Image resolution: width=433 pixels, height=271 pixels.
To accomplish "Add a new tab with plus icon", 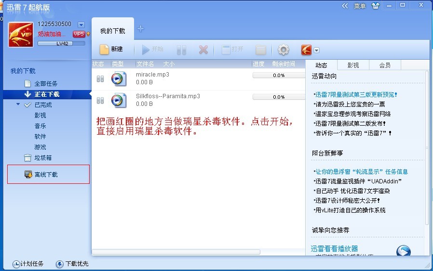I will (x=141, y=29).
